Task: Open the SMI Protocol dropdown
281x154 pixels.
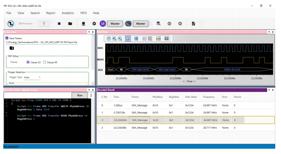Action: [27, 24]
